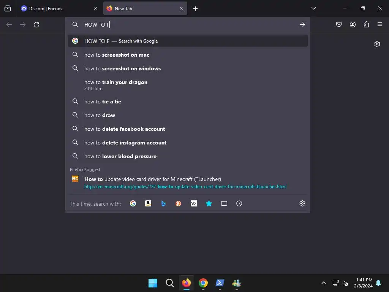
Task: Open PowerShell from the taskbar
Action: tap(220, 283)
